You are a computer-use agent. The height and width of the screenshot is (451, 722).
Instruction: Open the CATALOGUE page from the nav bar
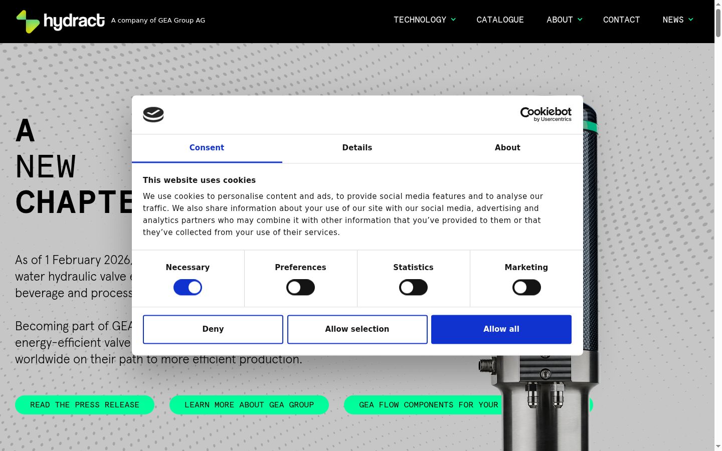pyautogui.click(x=500, y=20)
